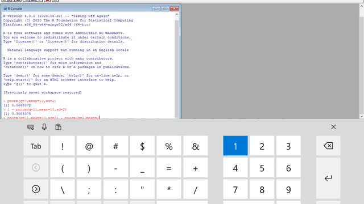Viewport: 364px width, 204px height.
Task: Tap the forward slash key
Action: (x=196, y=189)
